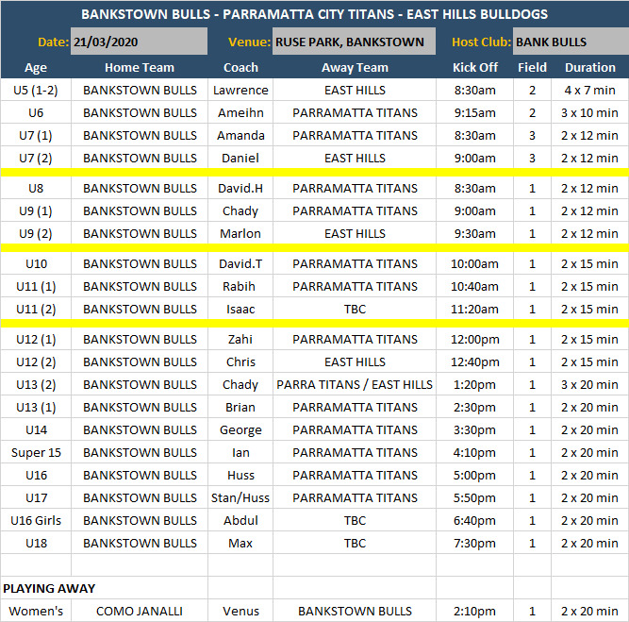Click the 11:20am kick off cell

pos(475,309)
